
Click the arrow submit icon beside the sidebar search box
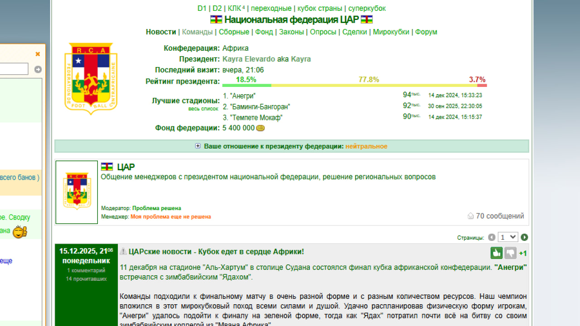click(x=38, y=70)
